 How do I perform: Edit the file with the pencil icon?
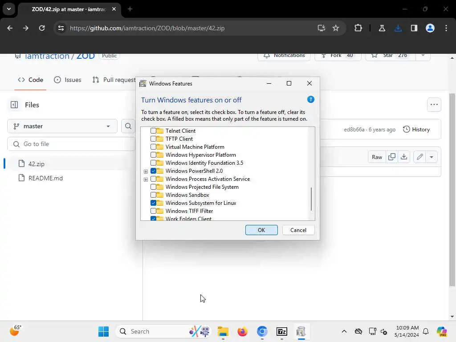pos(419,157)
